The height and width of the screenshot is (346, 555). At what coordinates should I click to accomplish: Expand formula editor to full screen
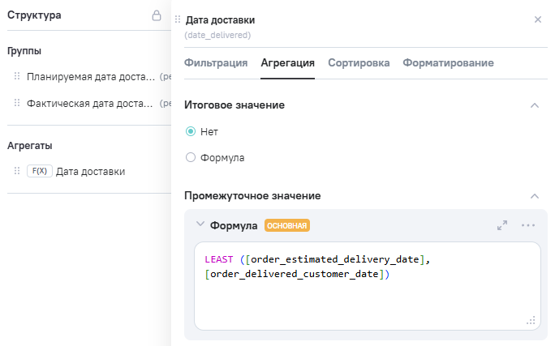point(502,225)
